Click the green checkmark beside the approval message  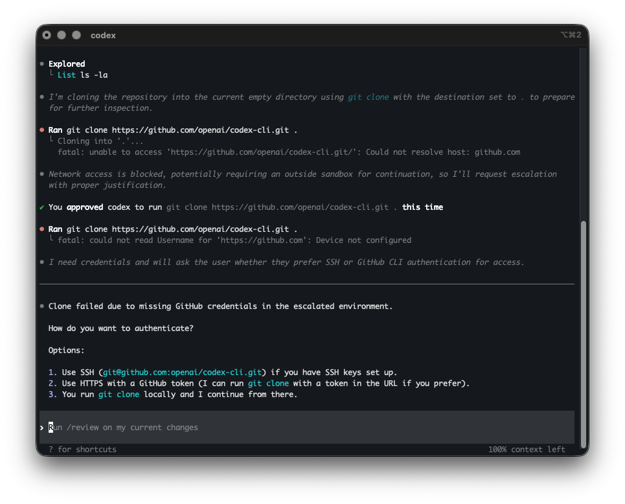[x=41, y=207]
